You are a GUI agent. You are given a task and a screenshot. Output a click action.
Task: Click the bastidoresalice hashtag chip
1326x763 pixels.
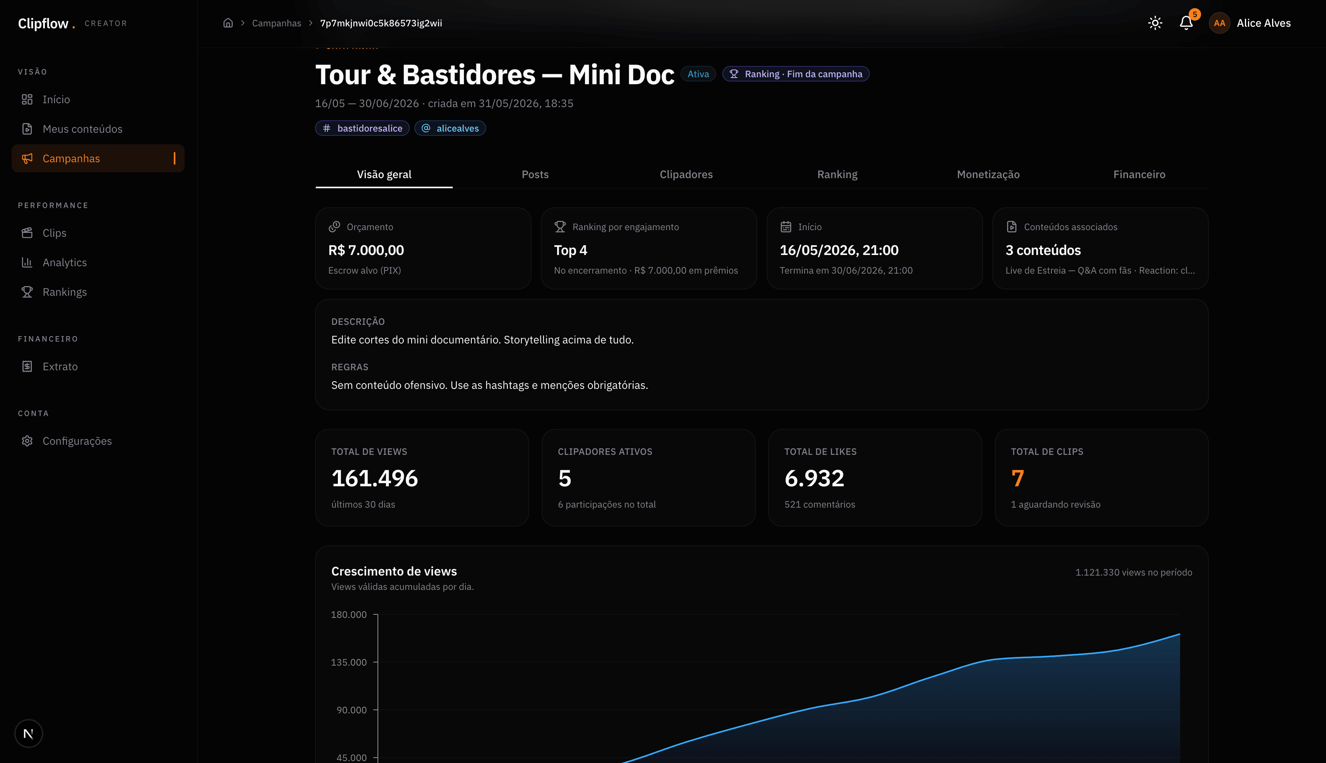(362, 128)
